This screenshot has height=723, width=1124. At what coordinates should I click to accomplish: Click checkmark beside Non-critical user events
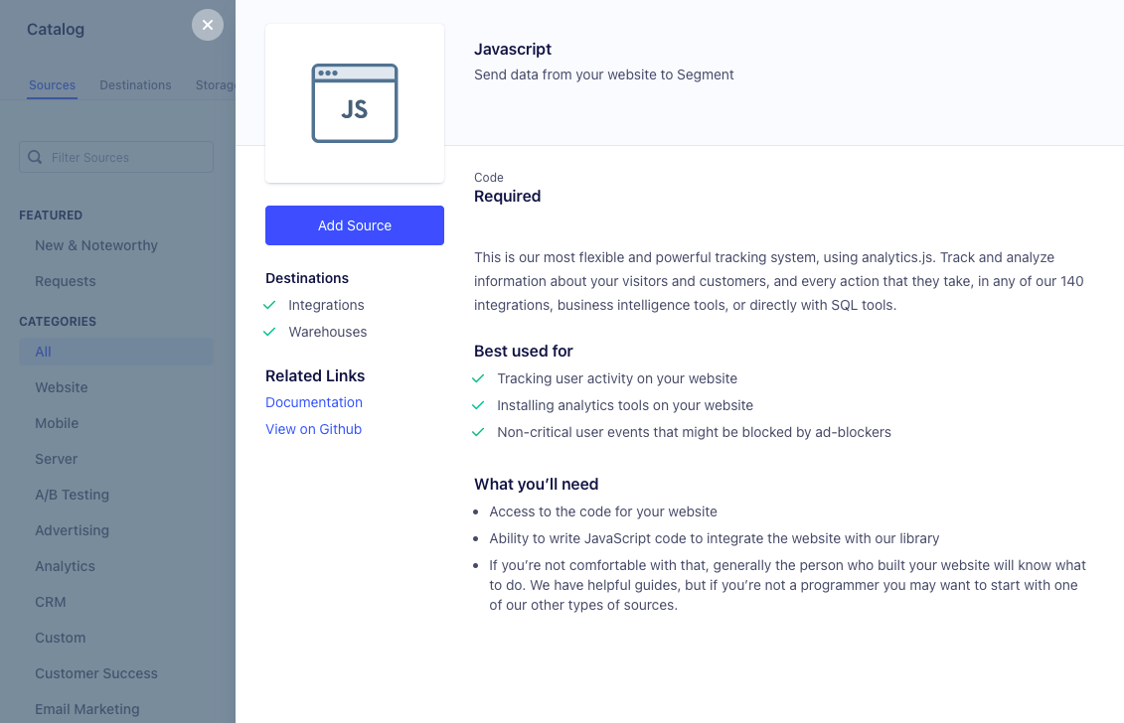[478, 432]
